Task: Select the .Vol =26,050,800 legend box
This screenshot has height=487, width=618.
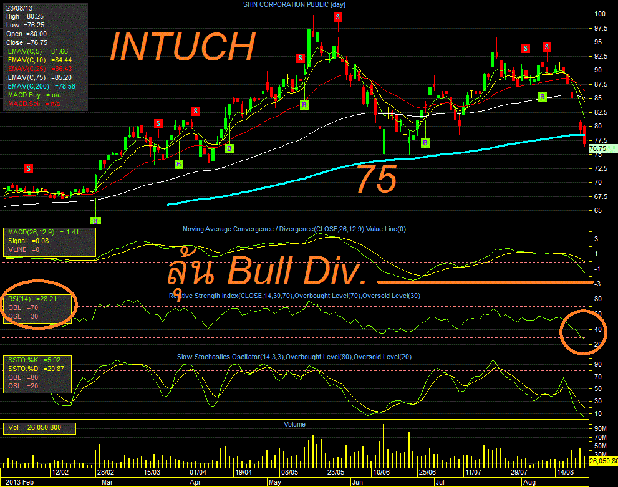Action: (x=39, y=428)
